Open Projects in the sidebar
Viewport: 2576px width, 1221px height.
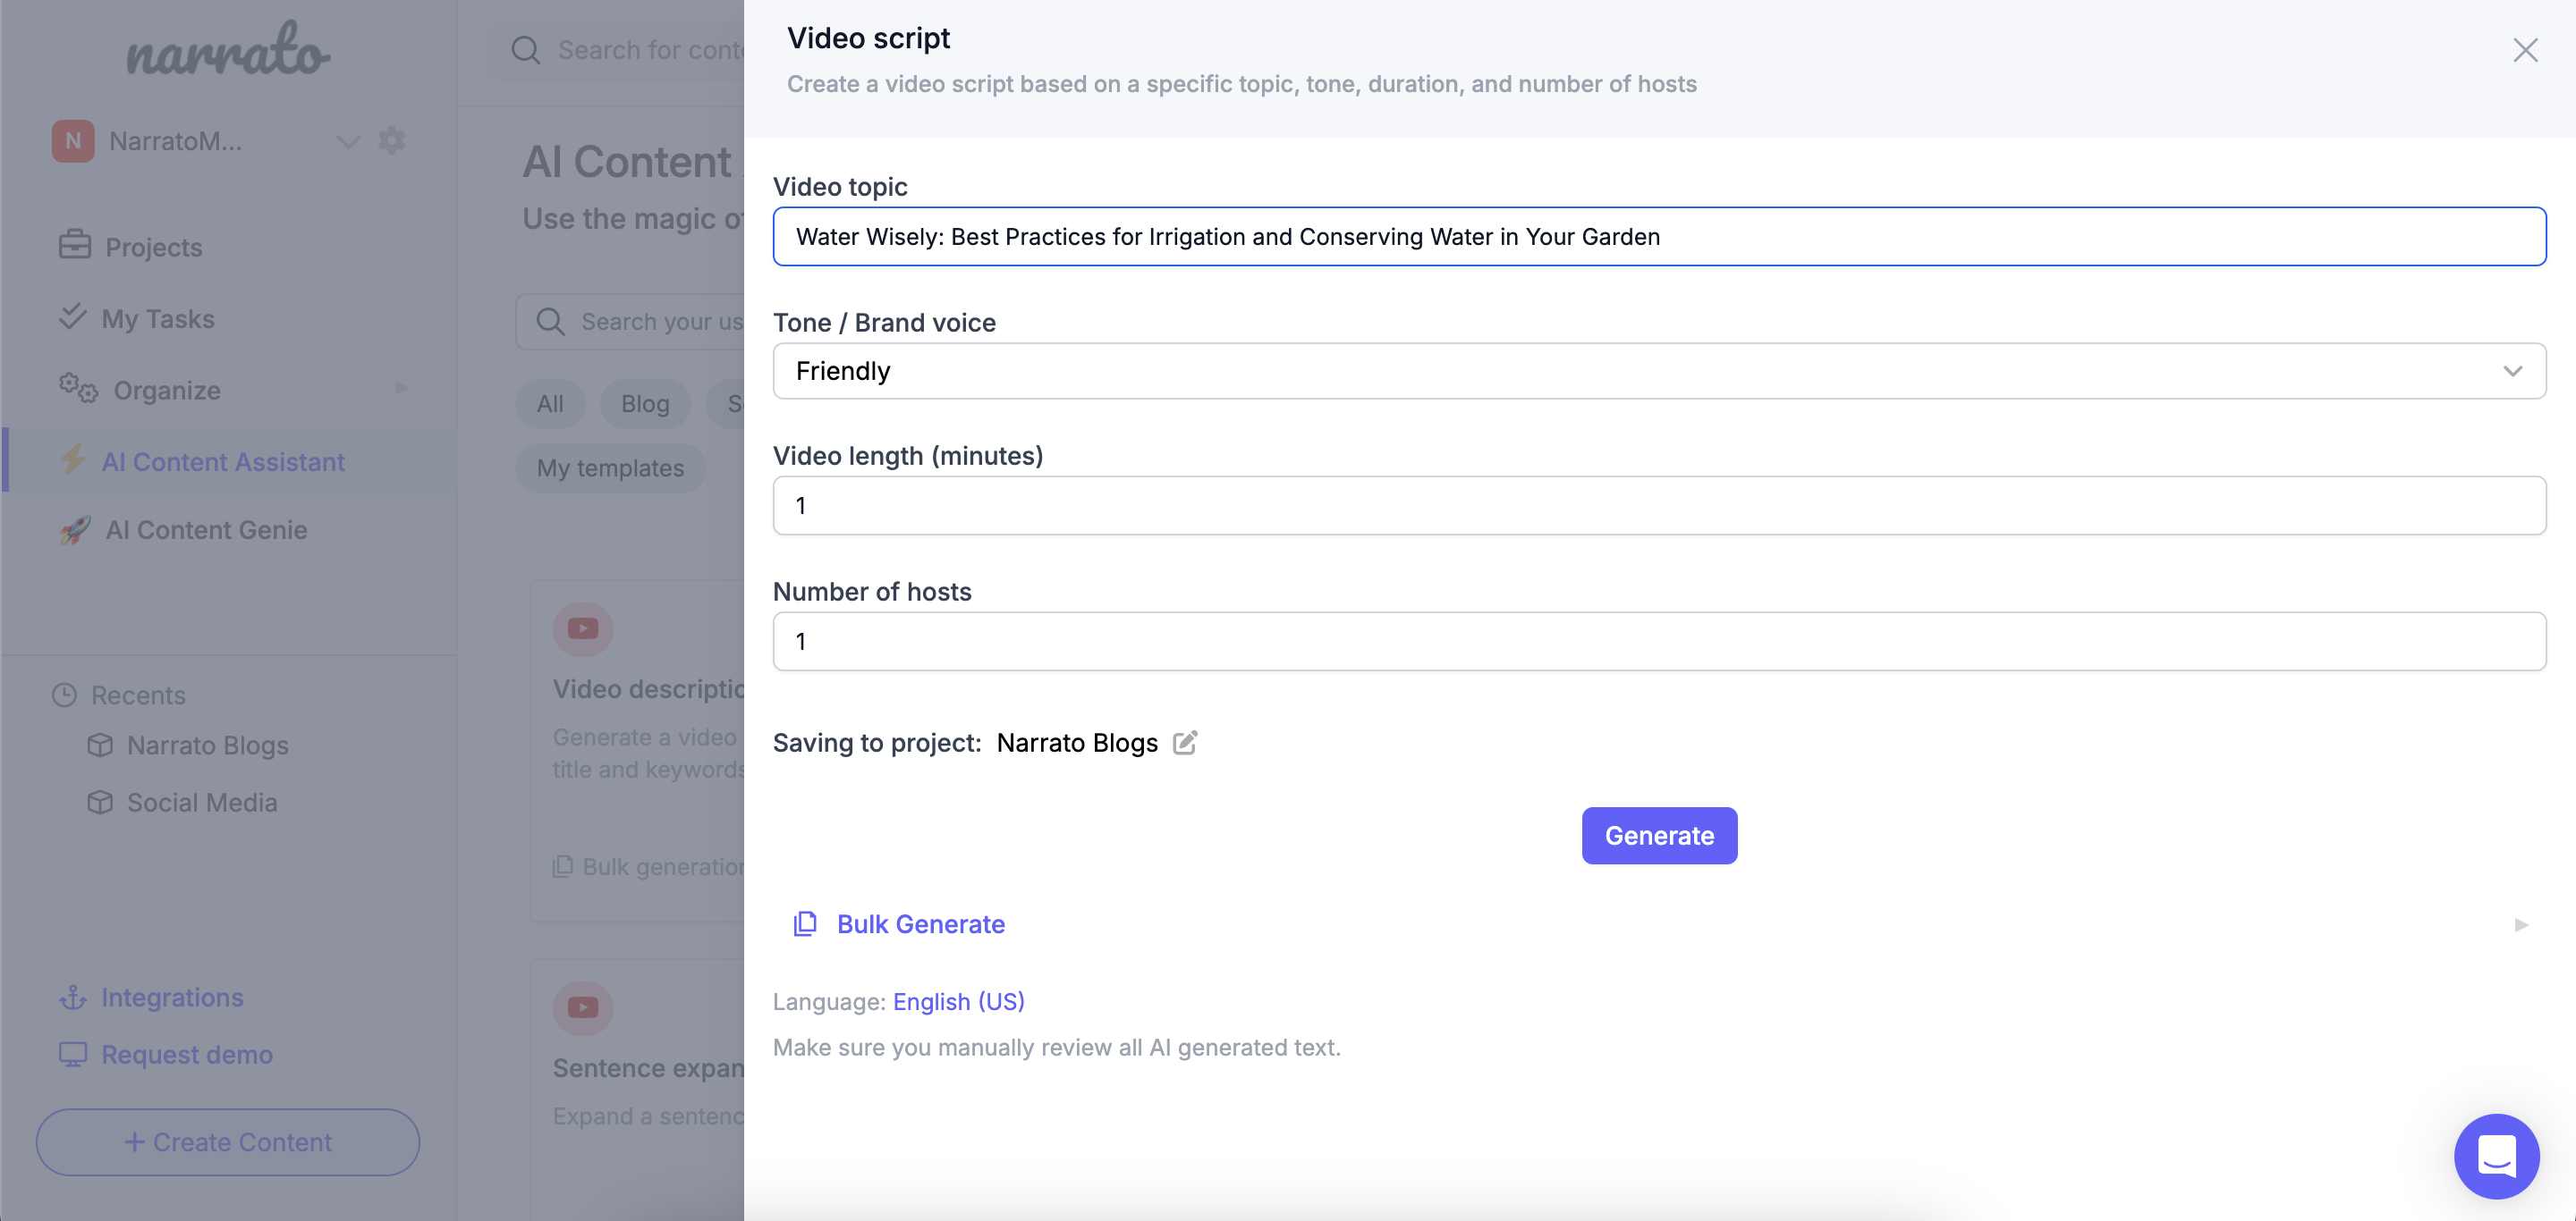pyautogui.click(x=153, y=247)
